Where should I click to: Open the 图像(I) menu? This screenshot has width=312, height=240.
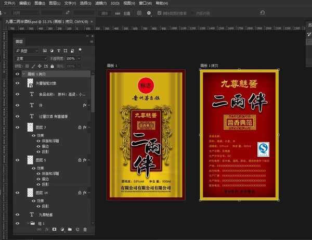pyautogui.click(x=40, y=3)
